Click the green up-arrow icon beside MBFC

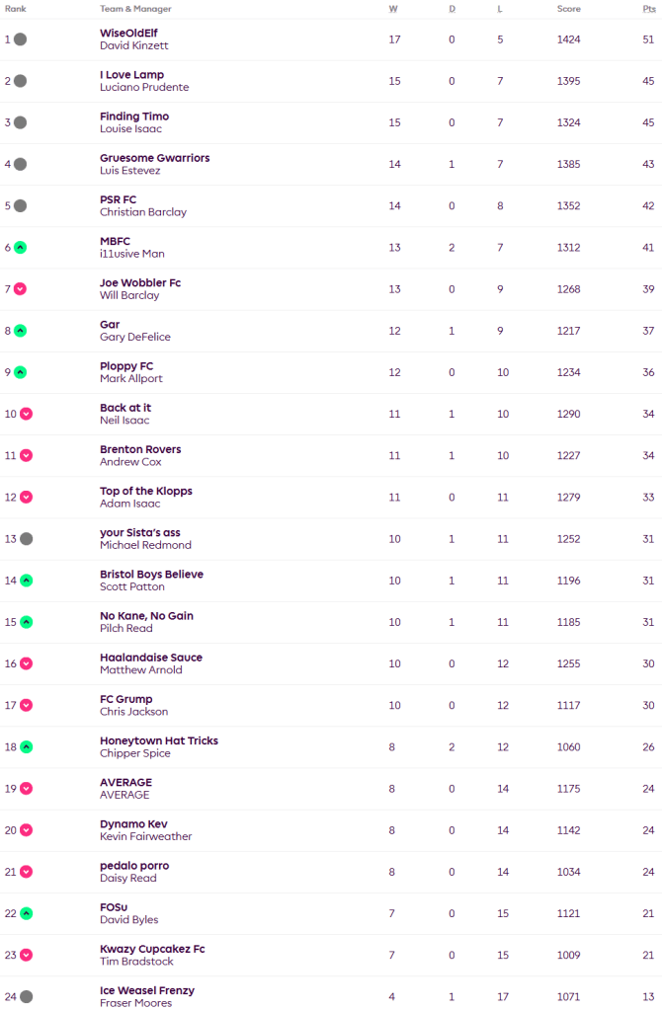(x=20, y=248)
